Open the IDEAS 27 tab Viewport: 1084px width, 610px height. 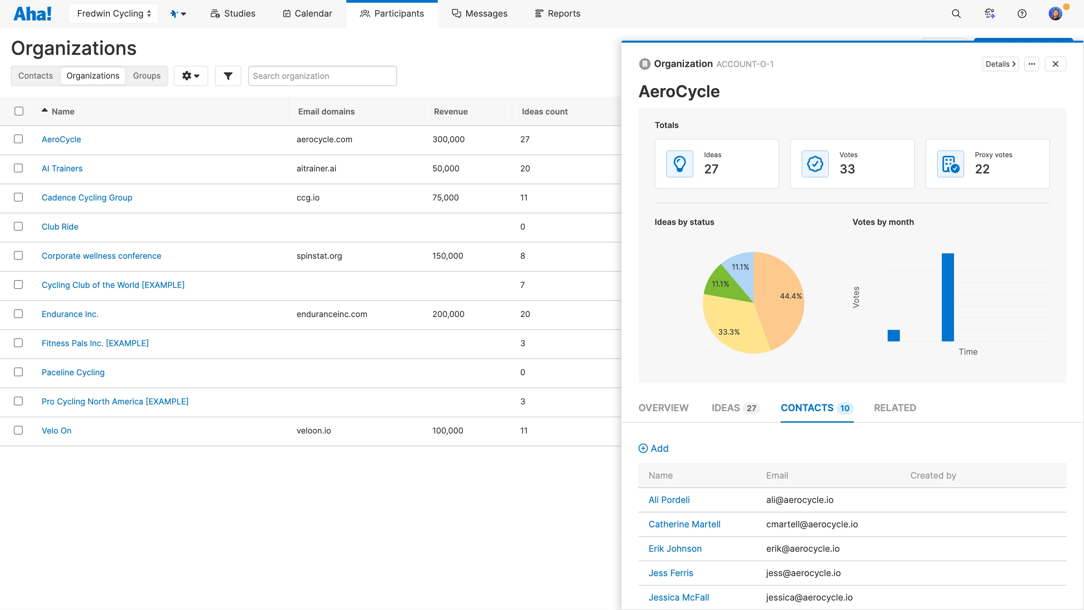coord(735,408)
